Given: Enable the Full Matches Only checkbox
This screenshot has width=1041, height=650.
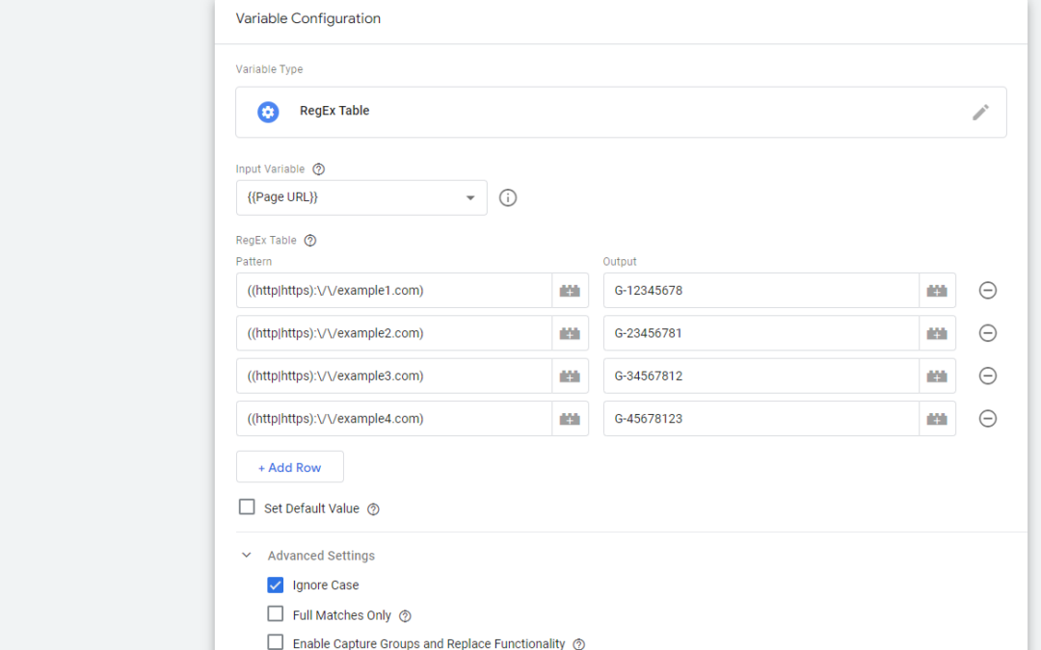Looking at the screenshot, I should (276, 614).
